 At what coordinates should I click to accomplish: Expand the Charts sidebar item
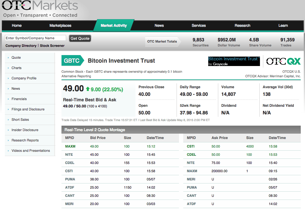pyautogui.click(x=16, y=68)
